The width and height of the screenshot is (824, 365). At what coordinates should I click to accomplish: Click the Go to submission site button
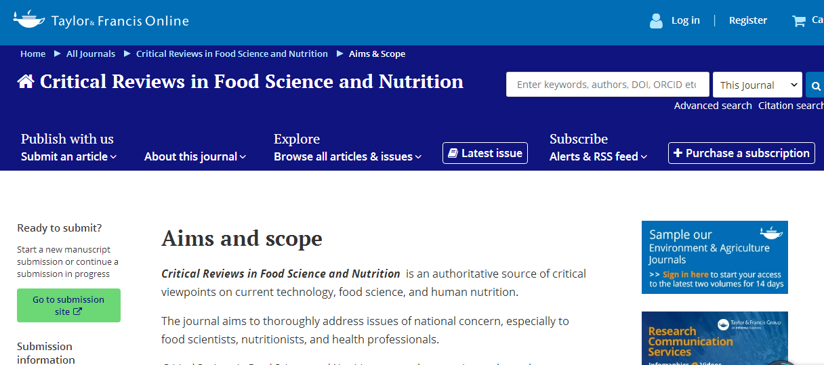pyautogui.click(x=68, y=305)
